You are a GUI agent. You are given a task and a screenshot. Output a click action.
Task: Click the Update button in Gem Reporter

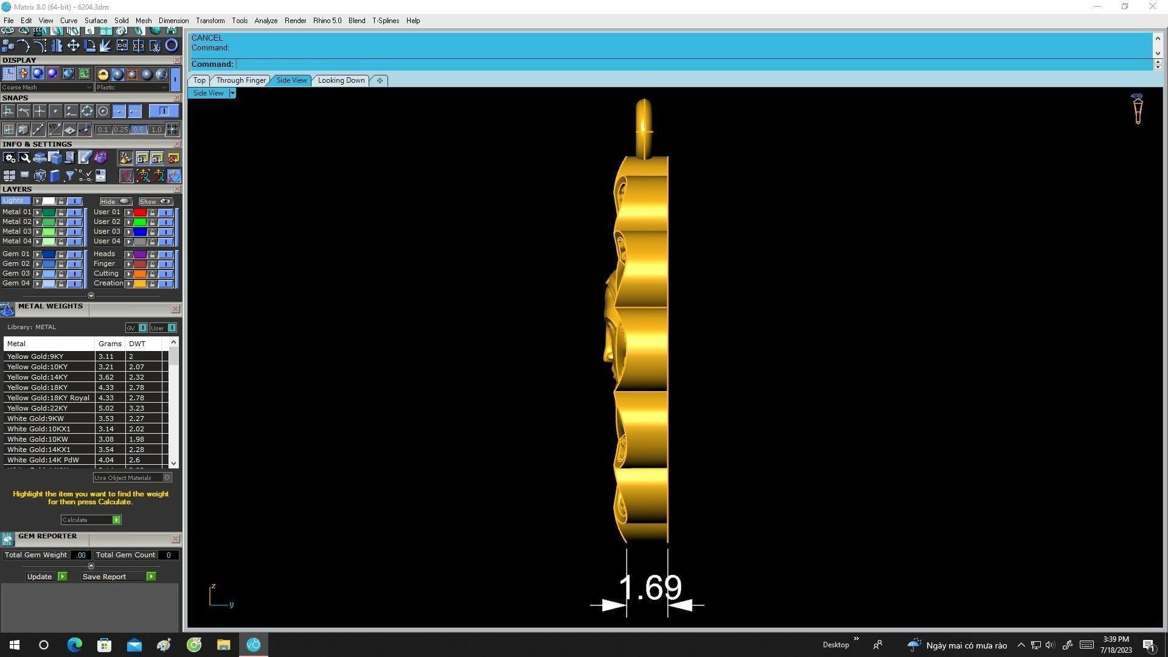(x=46, y=577)
